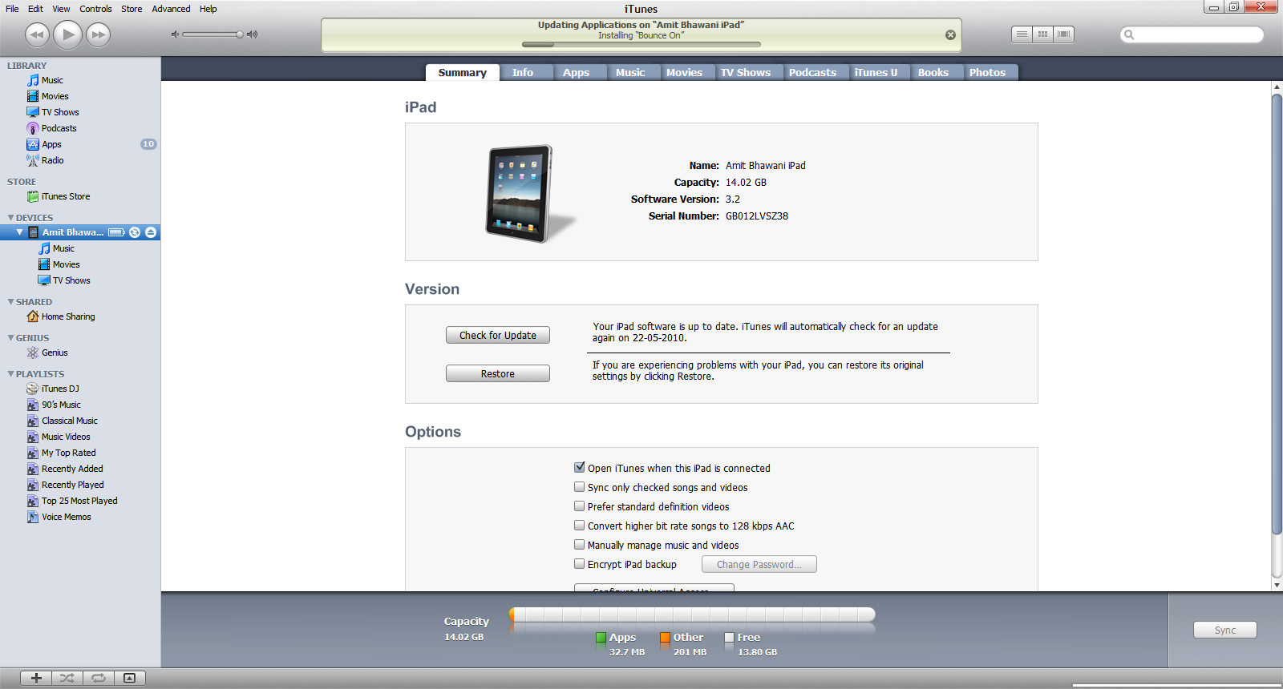Open the Advanced menu
This screenshot has width=1283, height=689.
[171, 9]
